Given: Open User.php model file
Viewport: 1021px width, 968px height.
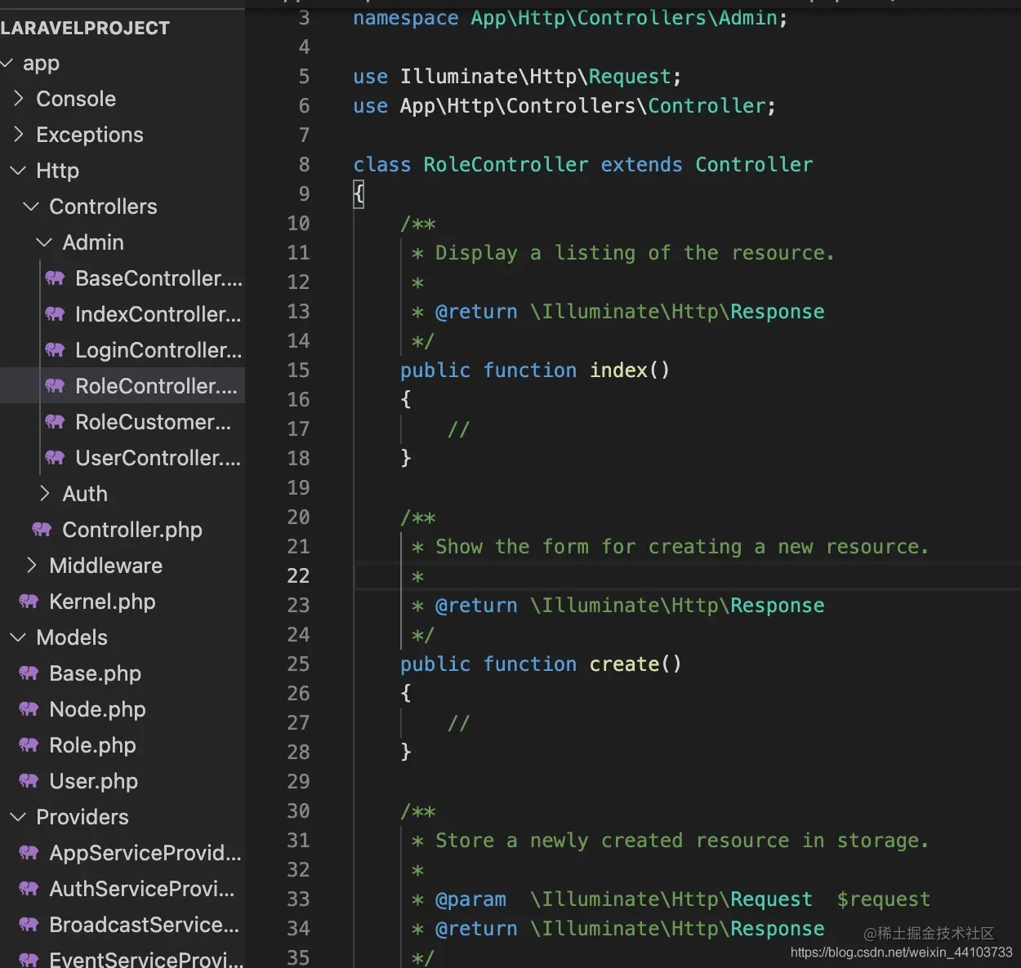Looking at the screenshot, I should pyautogui.click(x=123, y=781).
